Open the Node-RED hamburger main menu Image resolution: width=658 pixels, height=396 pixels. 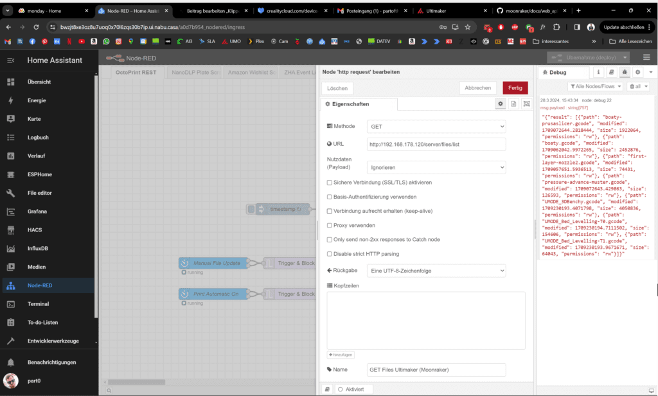[646, 57]
